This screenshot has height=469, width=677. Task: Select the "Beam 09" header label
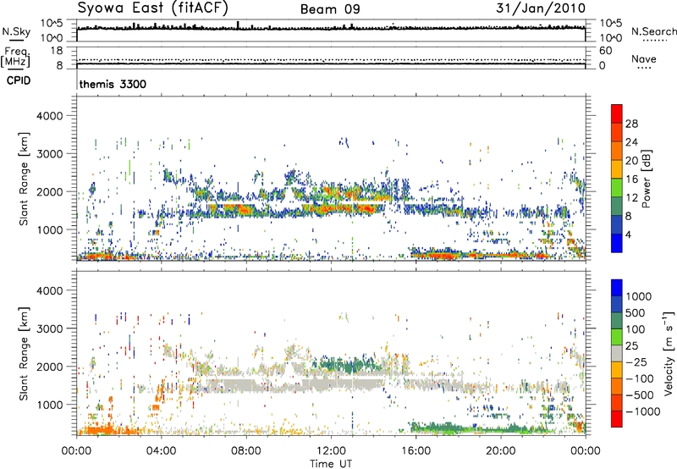330,9
